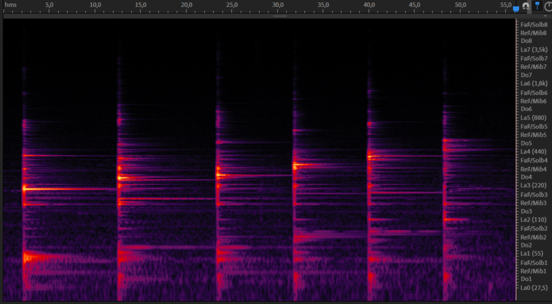Viewport: 552px width, 304px height.
Task: Open the small dropdown arrow under the top-right icons
Action: [x=545, y=16]
